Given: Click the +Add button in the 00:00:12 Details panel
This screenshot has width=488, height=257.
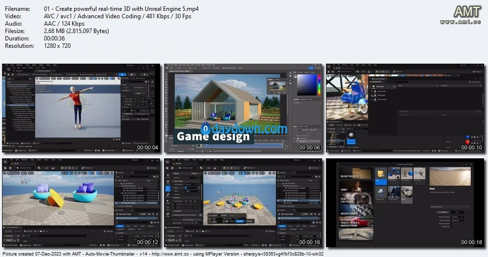Looking at the screenshot, I should coord(143,214).
